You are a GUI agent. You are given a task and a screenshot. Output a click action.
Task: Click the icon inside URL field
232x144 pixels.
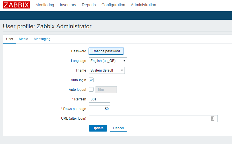tap(212, 119)
